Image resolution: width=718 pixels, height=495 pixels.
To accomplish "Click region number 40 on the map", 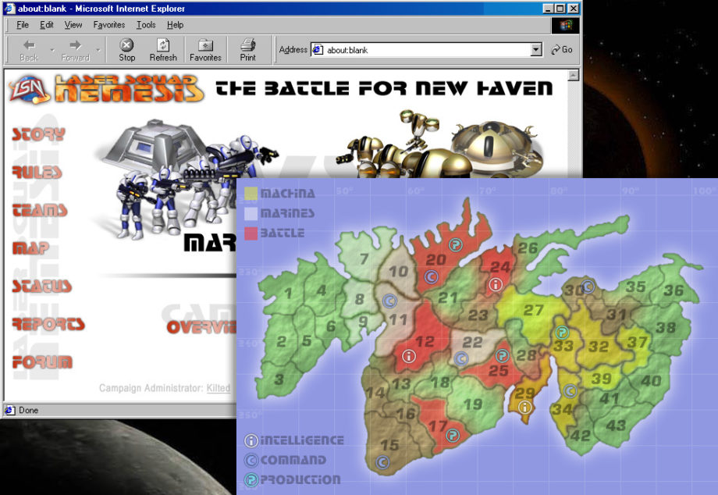I will click(x=651, y=380).
